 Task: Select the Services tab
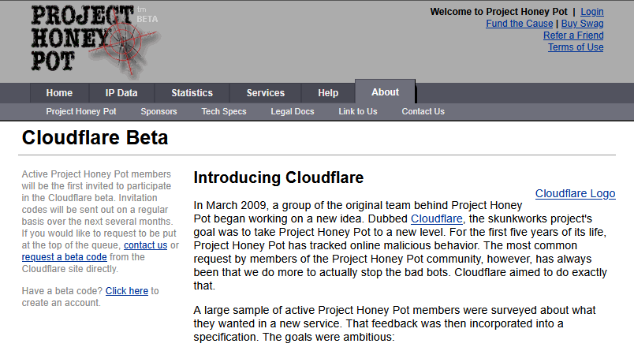coord(265,93)
